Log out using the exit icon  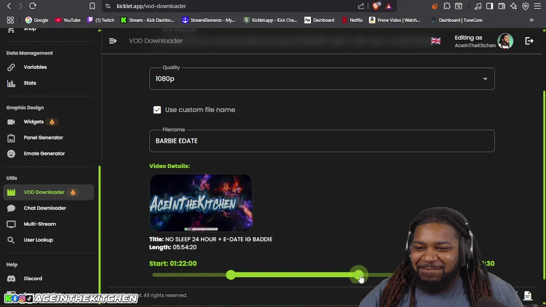tap(529, 41)
